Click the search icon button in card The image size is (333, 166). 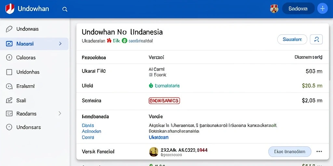pyautogui.click(x=316, y=39)
